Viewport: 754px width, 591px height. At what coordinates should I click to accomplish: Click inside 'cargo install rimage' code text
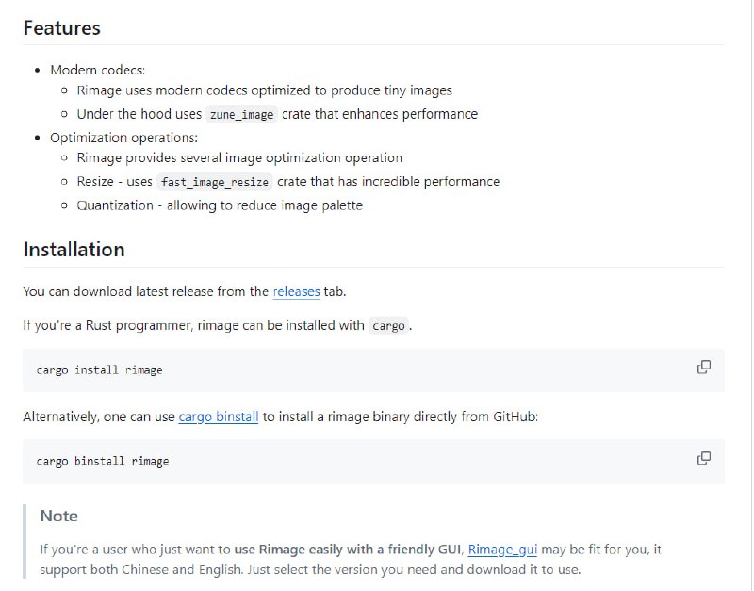coord(99,370)
